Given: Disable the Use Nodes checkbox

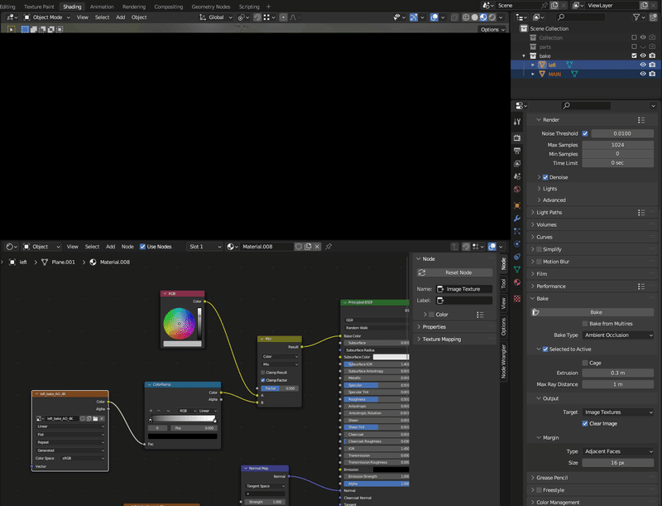Looking at the screenshot, I should click(x=143, y=246).
